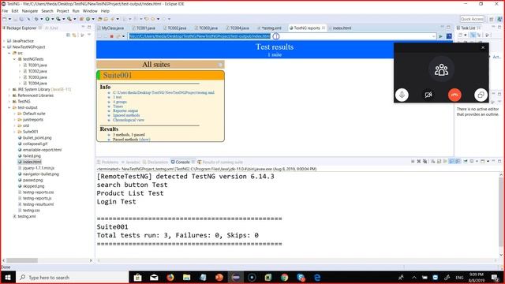505x284 pixels.
Task: Switch to the testng.xml editor tab
Action: tap(271, 28)
